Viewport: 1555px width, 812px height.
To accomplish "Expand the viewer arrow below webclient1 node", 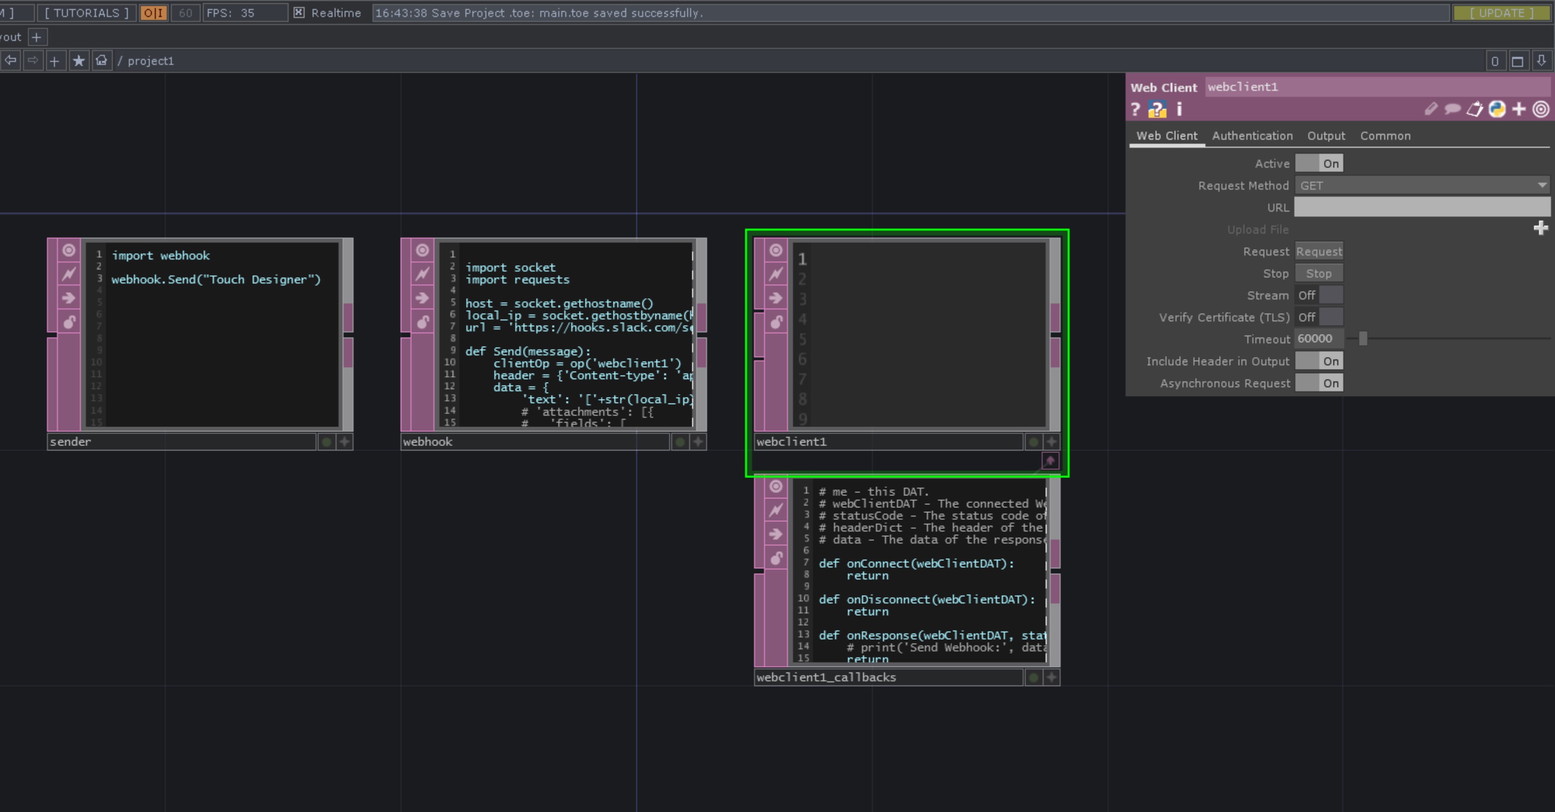I will [1050, 460].
